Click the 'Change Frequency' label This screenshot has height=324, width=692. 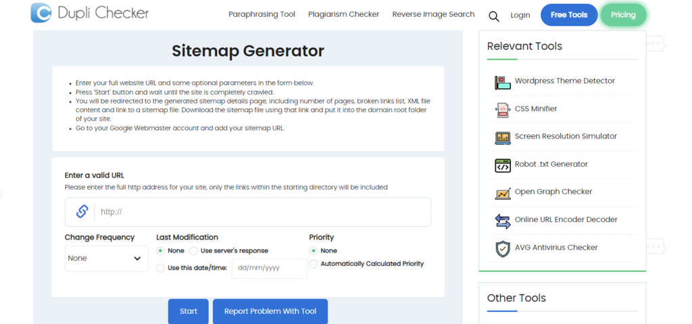coord(99,237)
